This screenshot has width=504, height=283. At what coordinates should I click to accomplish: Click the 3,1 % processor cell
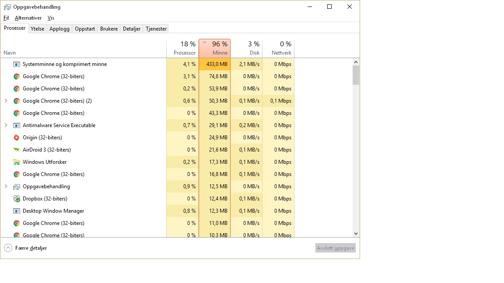click(x=182, y=76)
